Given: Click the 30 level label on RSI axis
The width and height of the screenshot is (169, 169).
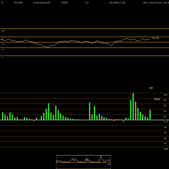Looking at the screenshot, I should click(x=2, y=50).
